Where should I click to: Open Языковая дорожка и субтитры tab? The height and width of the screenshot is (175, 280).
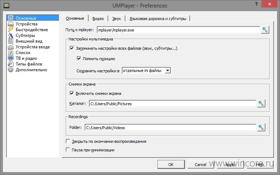click(158, 19)
